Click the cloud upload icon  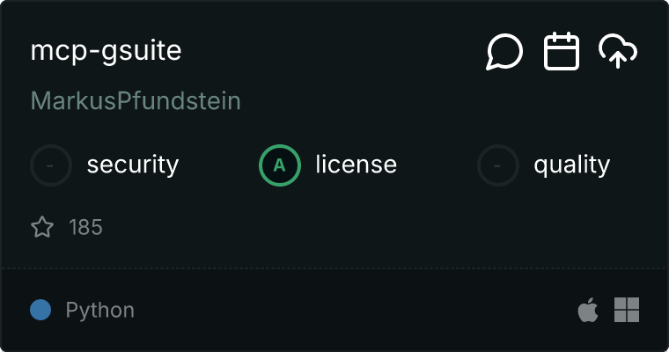618,52
